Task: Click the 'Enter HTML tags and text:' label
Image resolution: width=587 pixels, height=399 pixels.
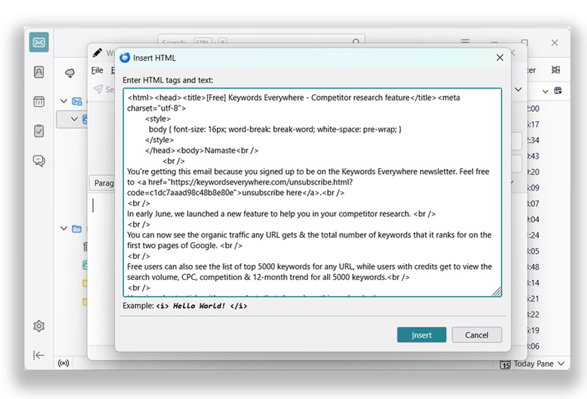Action: [168, 80]
